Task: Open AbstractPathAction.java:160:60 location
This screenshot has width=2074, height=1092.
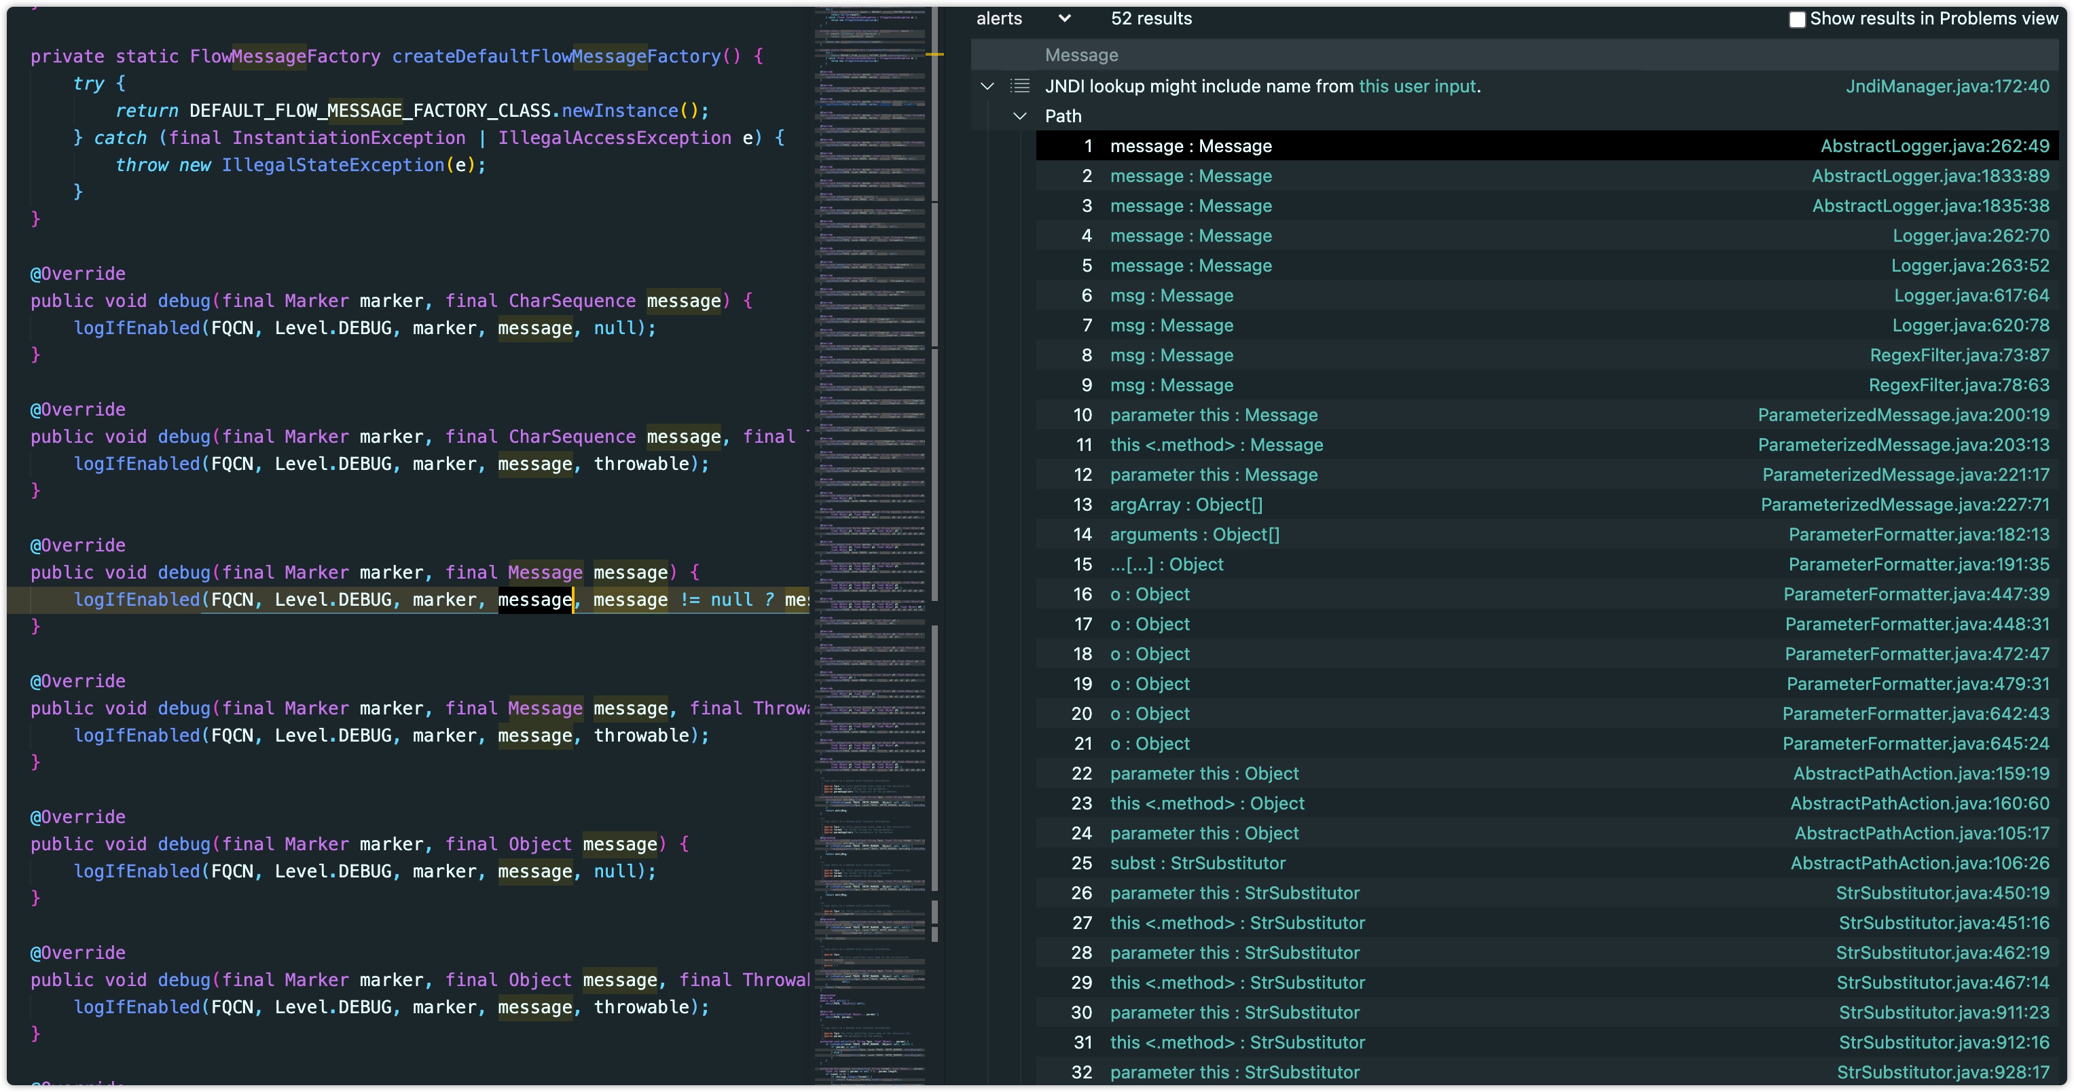Action: click(1919, 803)
